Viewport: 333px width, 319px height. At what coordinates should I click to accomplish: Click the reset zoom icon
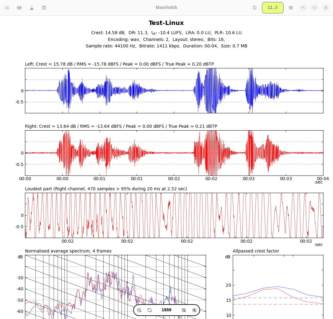150,310
